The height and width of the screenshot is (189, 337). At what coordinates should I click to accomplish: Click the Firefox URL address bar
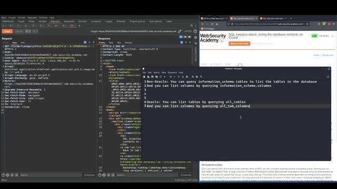click(x=269, y=24)
